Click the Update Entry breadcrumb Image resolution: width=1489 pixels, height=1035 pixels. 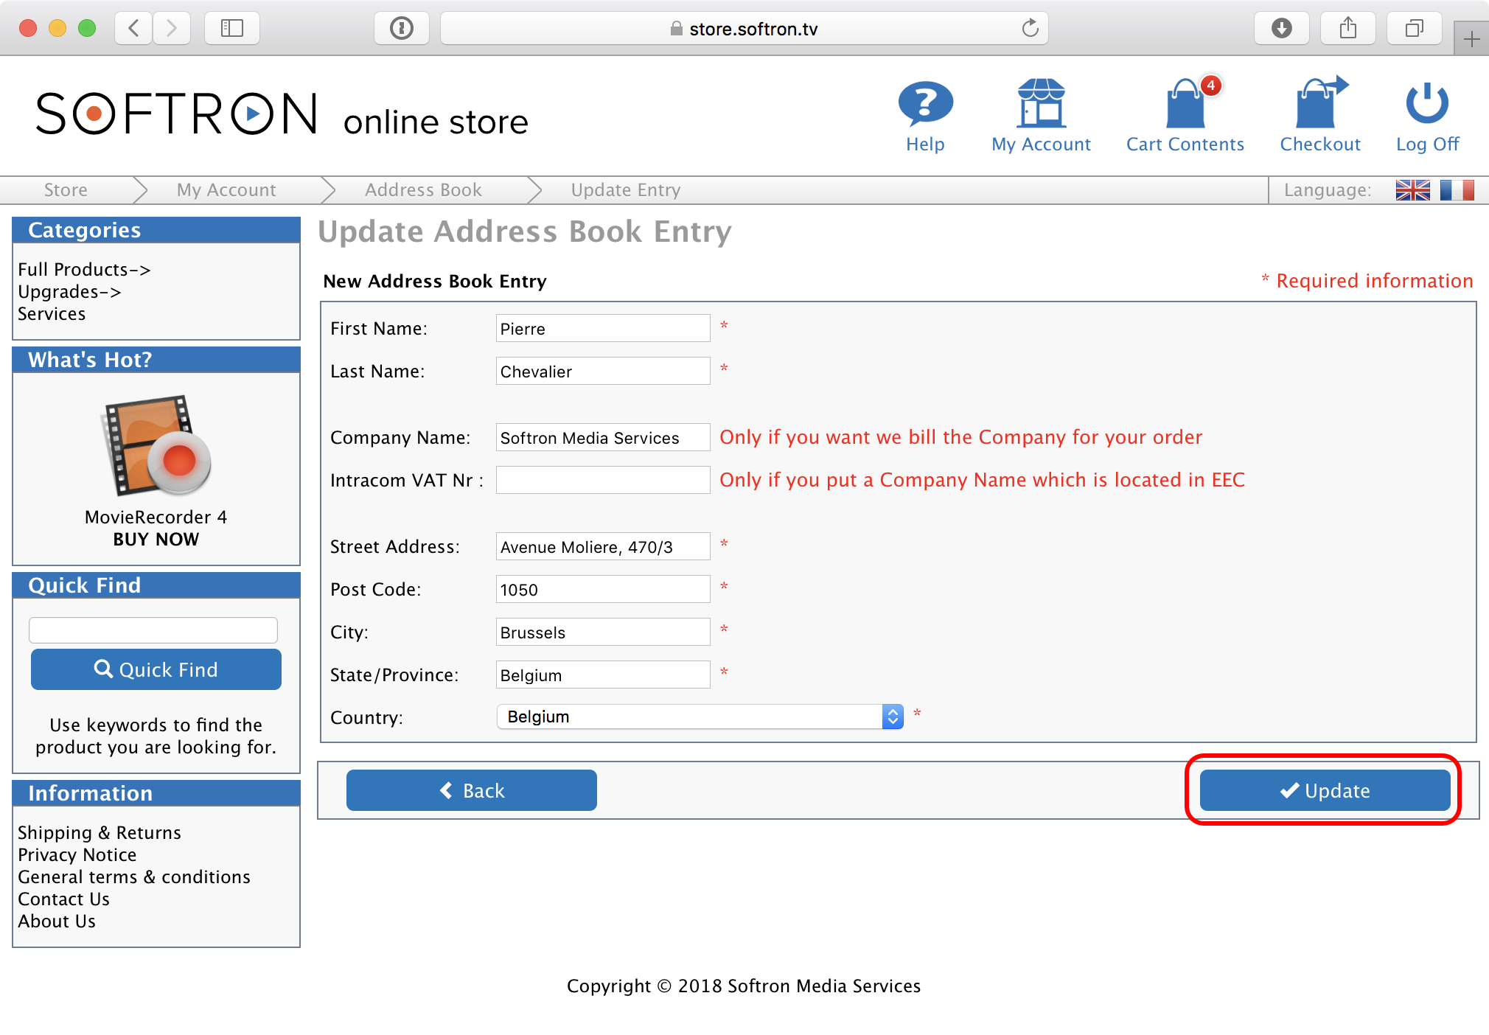pyautogui.click(x=626, y=190)
